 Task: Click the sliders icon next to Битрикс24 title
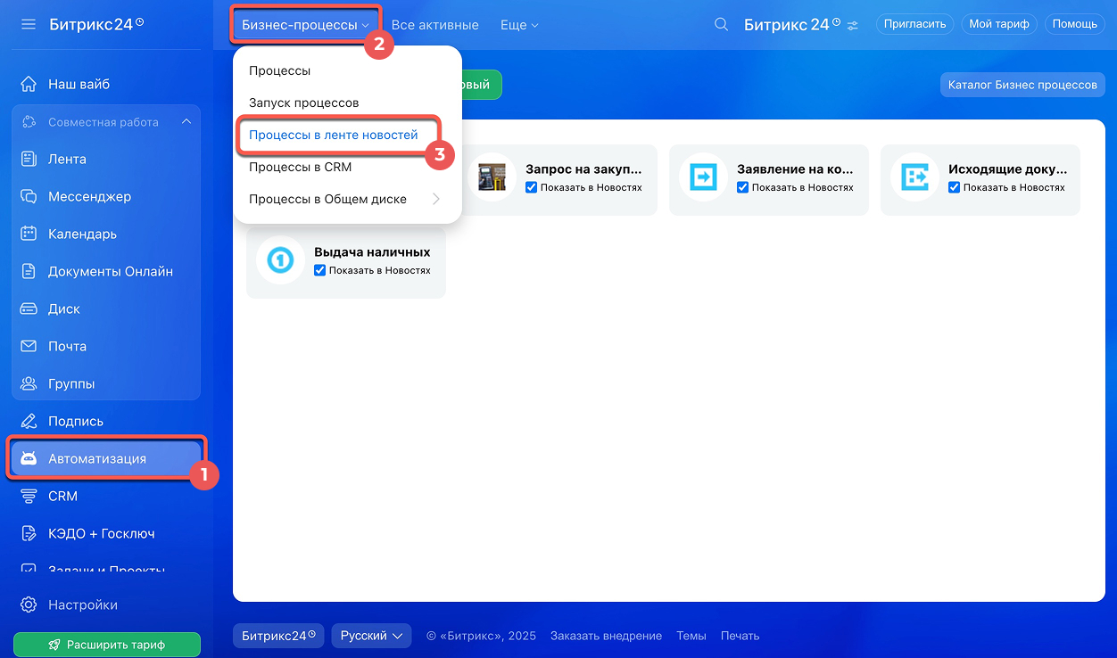point(853,25)
